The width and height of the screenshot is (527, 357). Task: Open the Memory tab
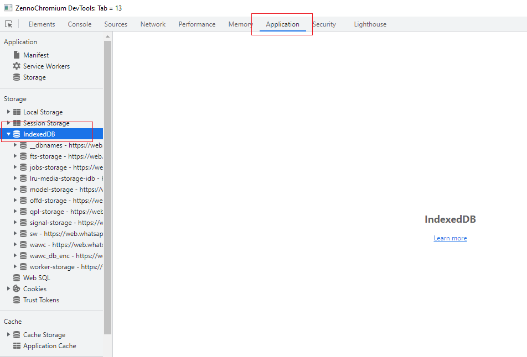(241, 24)
